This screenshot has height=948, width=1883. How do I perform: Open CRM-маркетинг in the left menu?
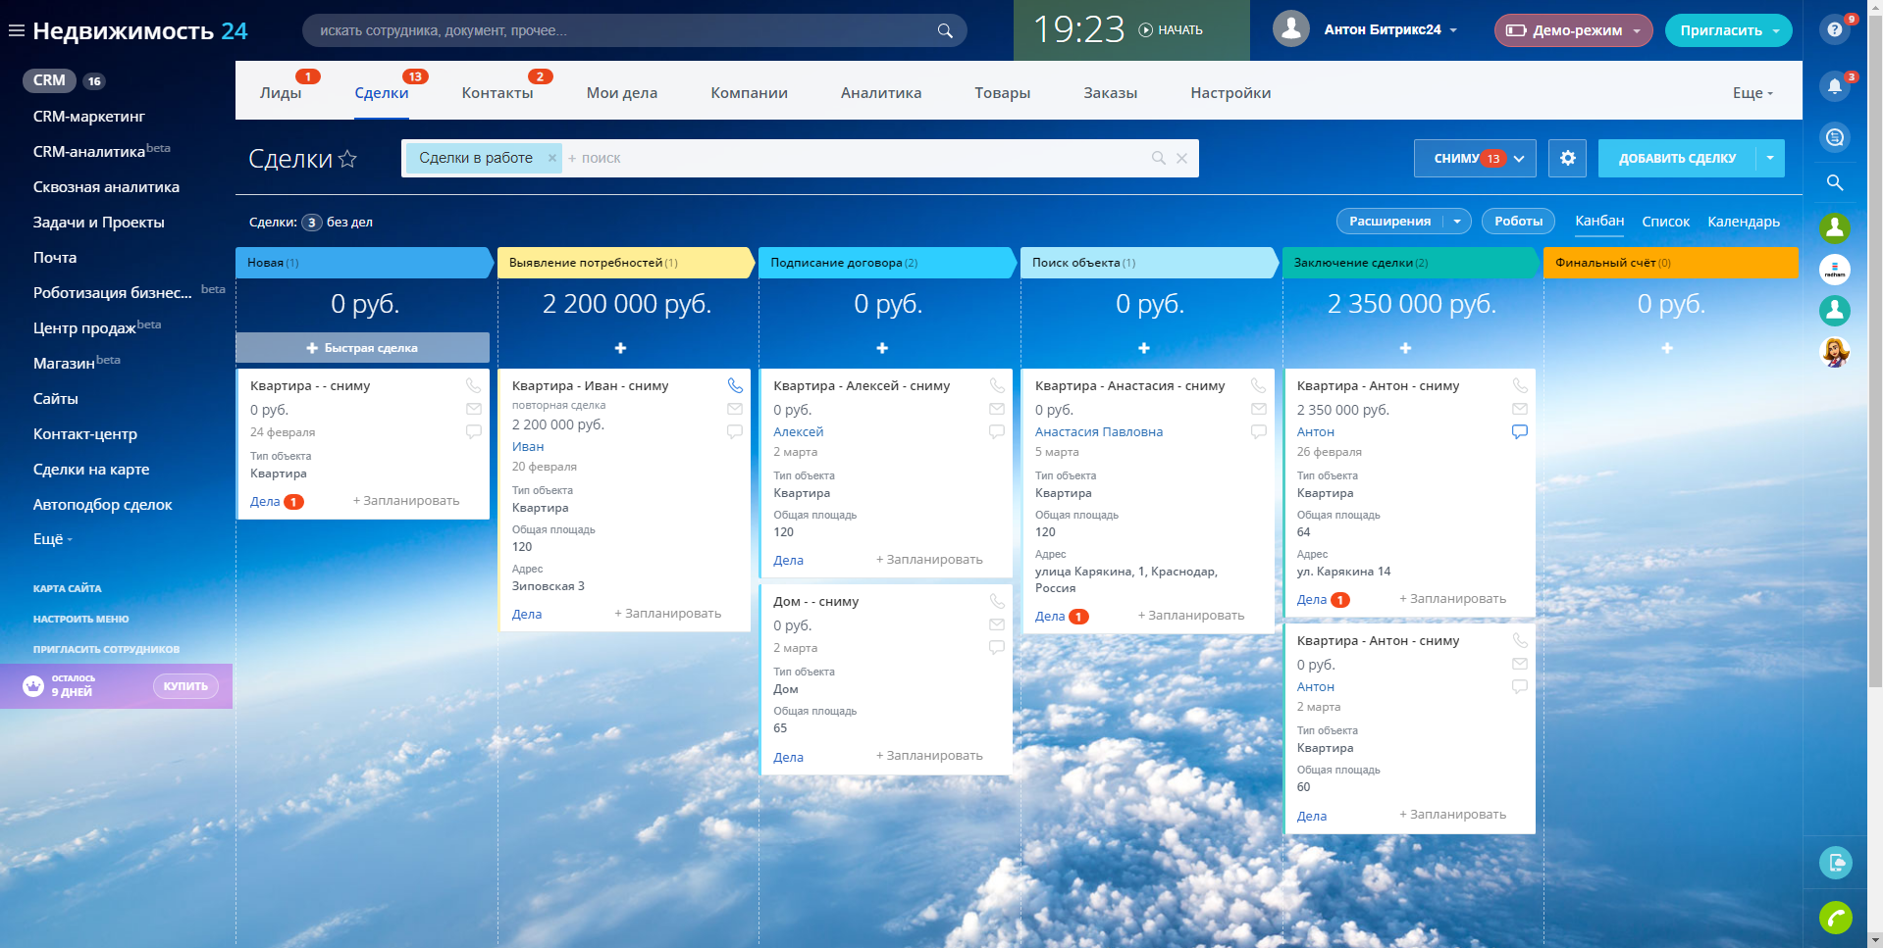click(89, 117)
